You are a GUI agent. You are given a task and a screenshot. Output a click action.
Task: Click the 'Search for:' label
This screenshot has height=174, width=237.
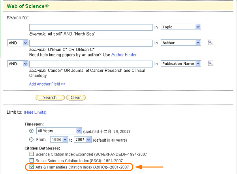[18, 18]
